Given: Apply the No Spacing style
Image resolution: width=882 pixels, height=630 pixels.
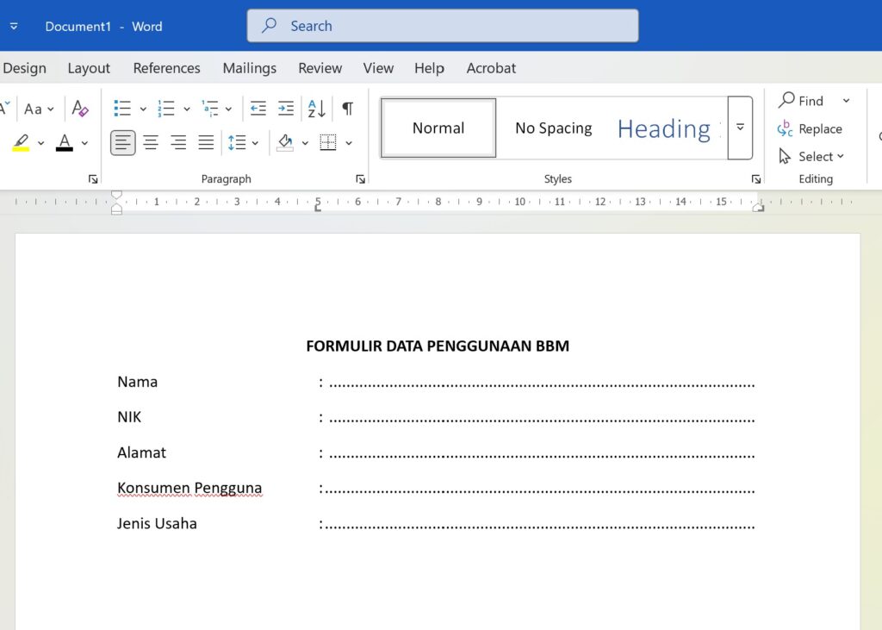Looking at the screenshot, I should tap(554, 128).
